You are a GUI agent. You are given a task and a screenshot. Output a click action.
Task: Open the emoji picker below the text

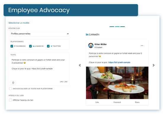pyautogui.click(x=13, y=83)
